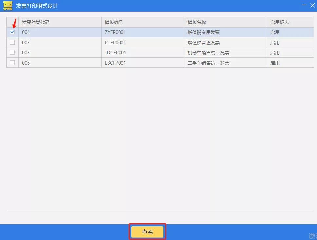Check the checkbox for code 007

coord(12,42)
